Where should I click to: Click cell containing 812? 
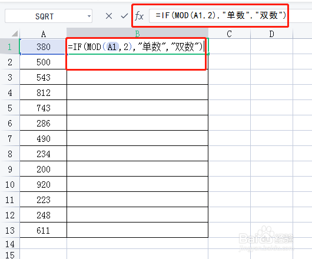pos(43,92)
